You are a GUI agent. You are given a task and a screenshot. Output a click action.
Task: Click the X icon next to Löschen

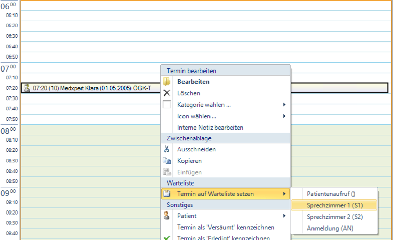[x=167, y=93]
